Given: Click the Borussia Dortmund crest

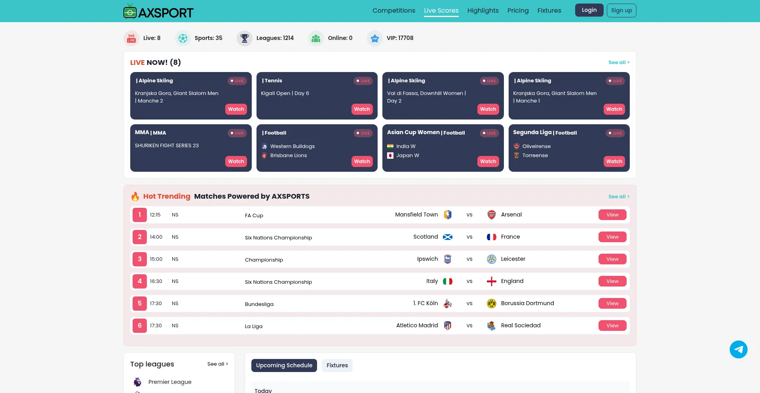Looking at the screenshot, I should tap(492, 304).
